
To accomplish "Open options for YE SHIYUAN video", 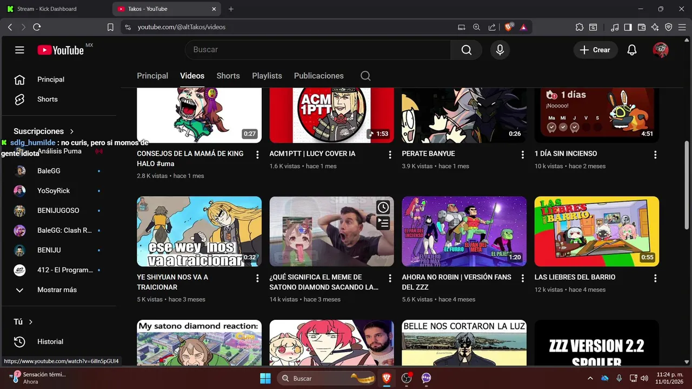I will (257, 278).
